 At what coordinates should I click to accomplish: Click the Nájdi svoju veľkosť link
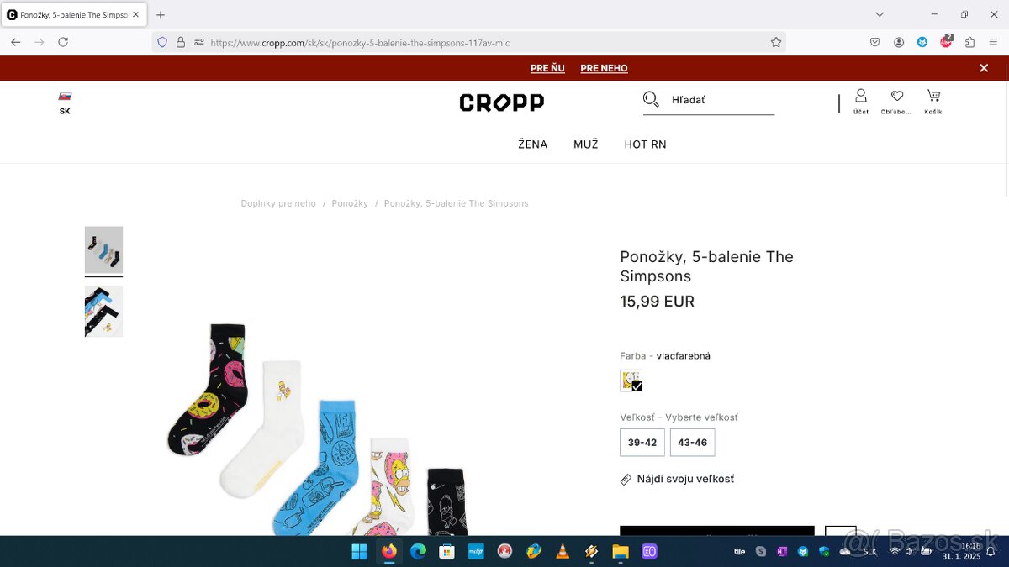tap(685, 479)
